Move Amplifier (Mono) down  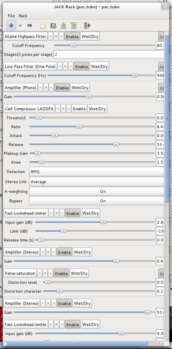(51, 88)
